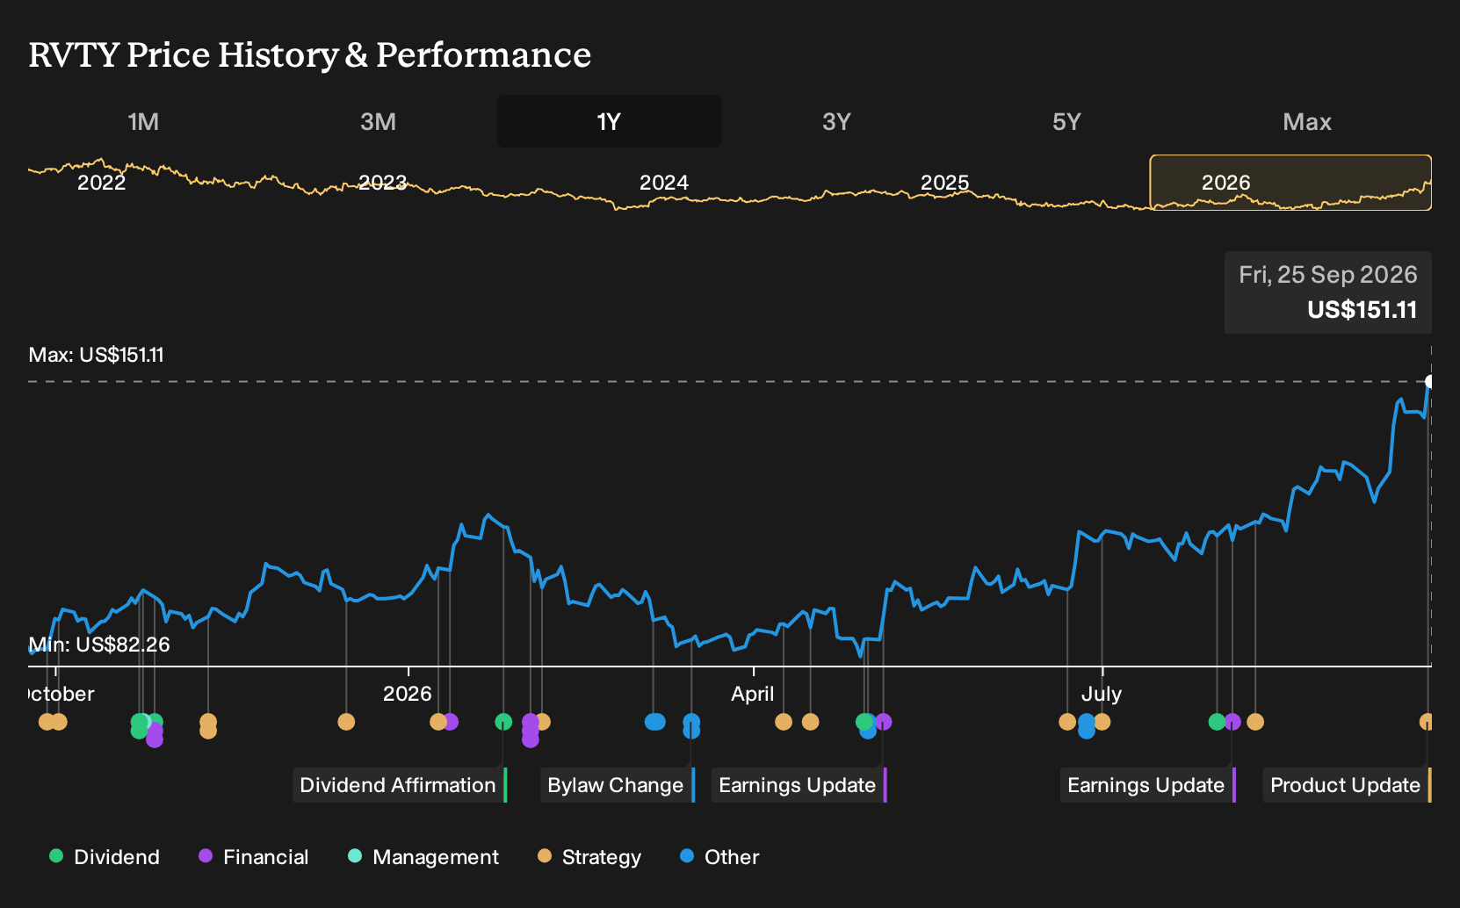Click 2024 in the overview mini chart
Screen dimensions: 1460x908
point(664,183)
